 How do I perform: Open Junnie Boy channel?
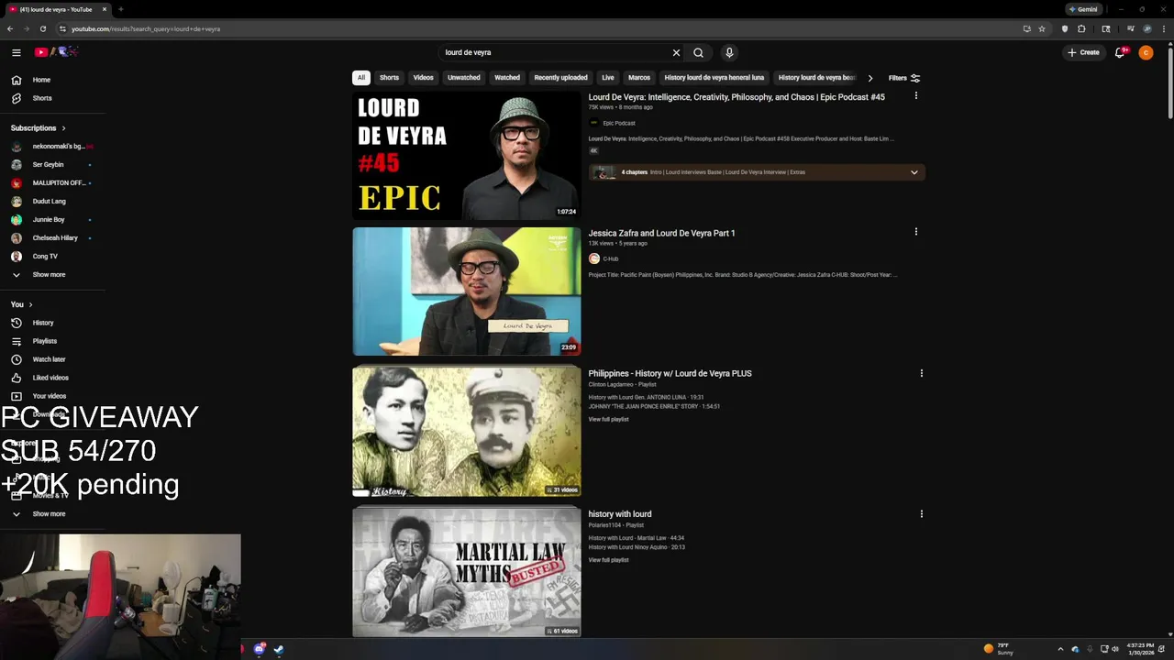(52, 220)
